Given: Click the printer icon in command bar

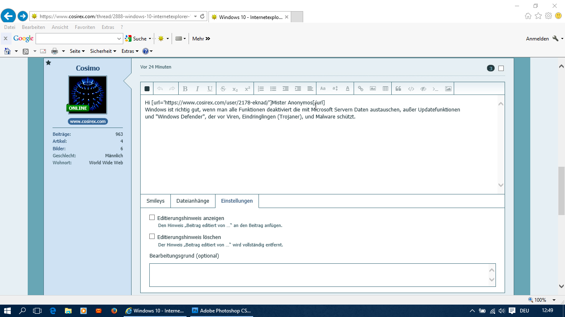Looking at the screenshot, I should pyautogui.click(x=55, y=51).
